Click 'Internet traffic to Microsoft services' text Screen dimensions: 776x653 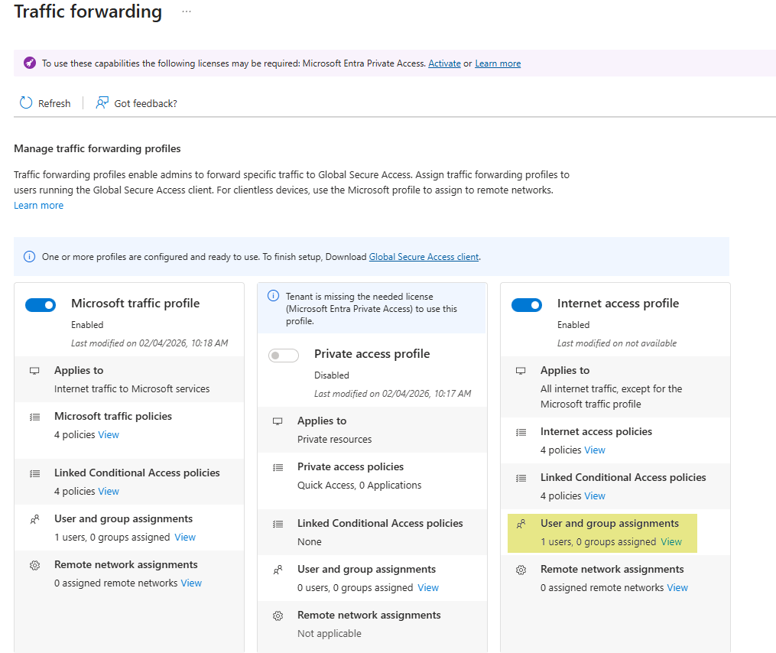coord(132,388)
